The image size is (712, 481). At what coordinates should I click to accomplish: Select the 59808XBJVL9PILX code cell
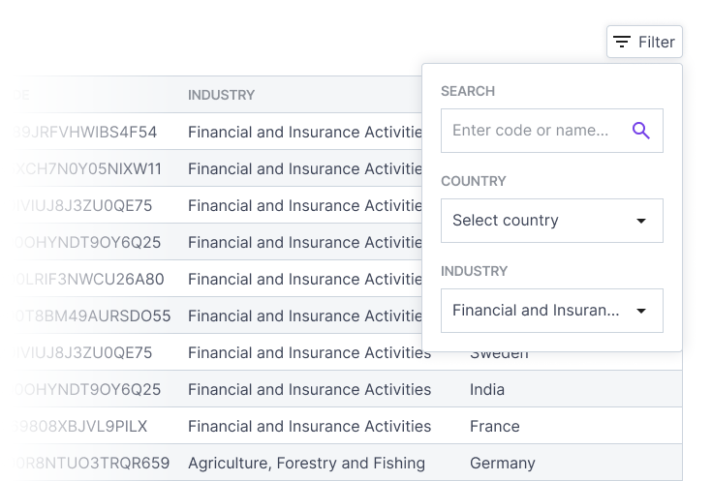click(x=79, y=426)
